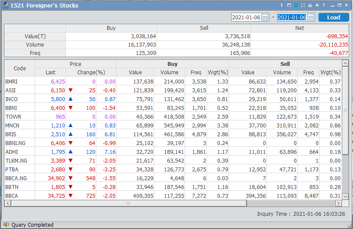Select the BMRI stock row
The image size is (353, 229).
click(x=11, y=81)
